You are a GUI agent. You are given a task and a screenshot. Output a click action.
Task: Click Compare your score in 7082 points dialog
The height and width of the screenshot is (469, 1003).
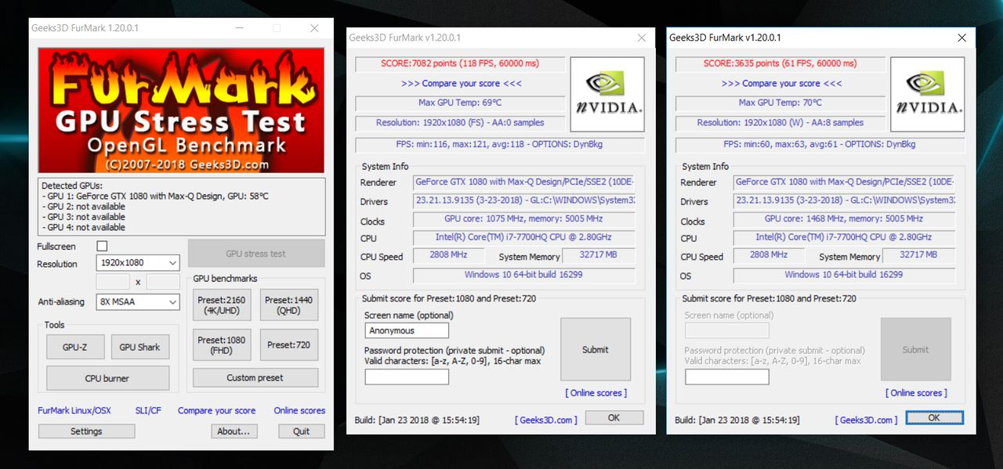pyautogui.click(x=462, y=83)
